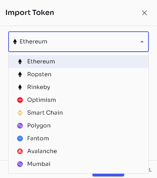Screen dimensions: 157x178
Task: Click the blue Fantom logo
Action: pos(20,138)
